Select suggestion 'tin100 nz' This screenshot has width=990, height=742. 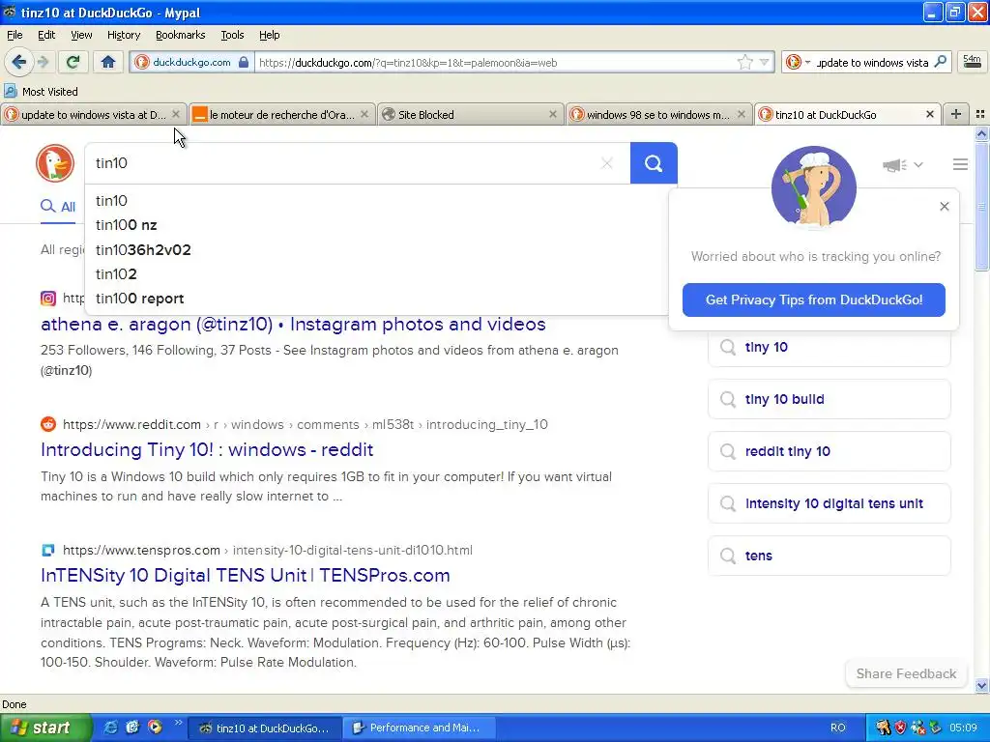(x=376, y=225)
